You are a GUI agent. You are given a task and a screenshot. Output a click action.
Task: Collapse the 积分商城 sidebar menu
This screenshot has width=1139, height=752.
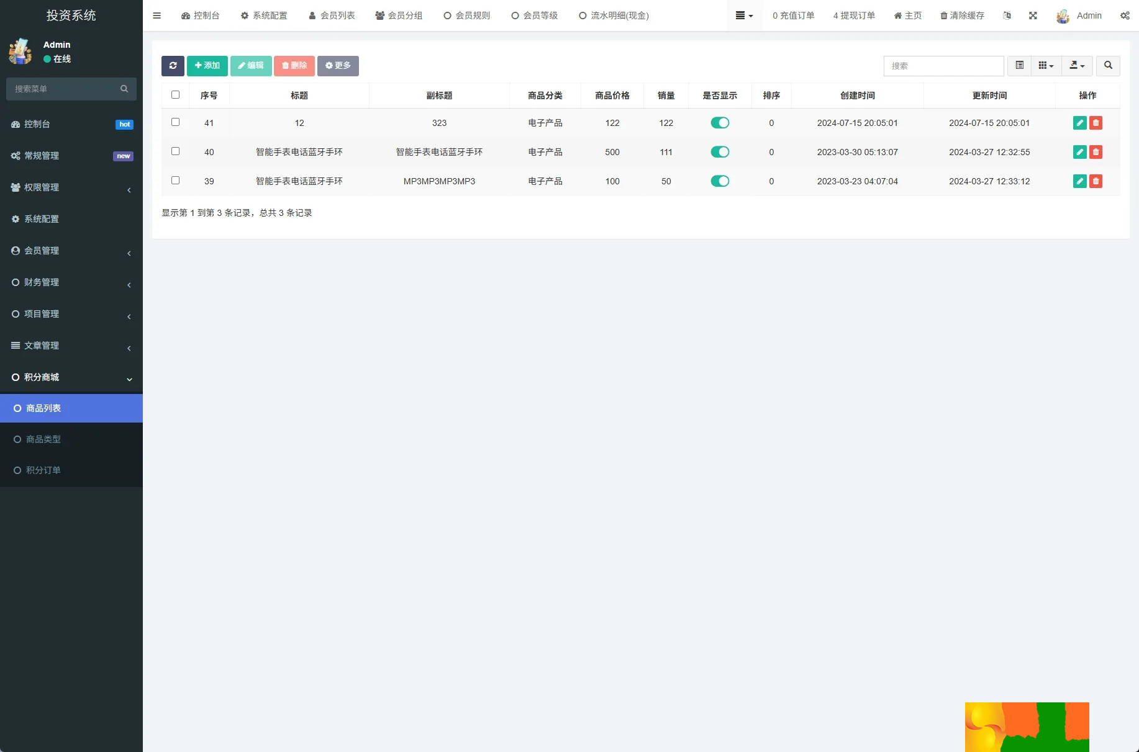click(x=71, y=377)
